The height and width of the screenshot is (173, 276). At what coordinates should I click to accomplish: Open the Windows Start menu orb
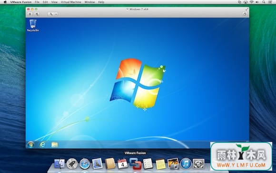pos(31,145)
